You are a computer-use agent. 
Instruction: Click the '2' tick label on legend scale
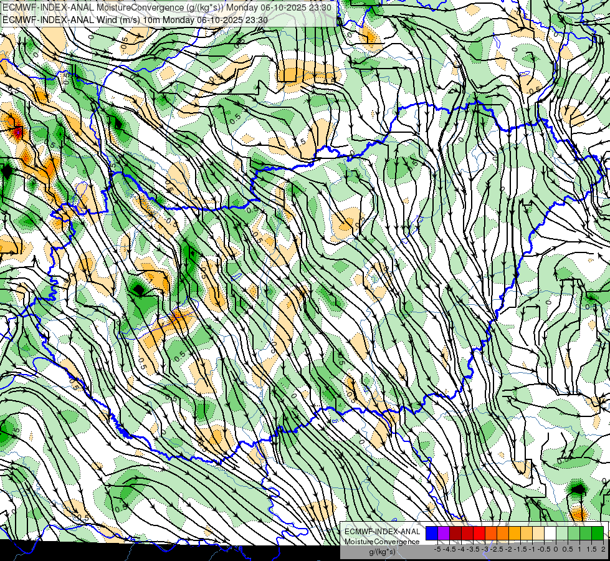(603, 549)
